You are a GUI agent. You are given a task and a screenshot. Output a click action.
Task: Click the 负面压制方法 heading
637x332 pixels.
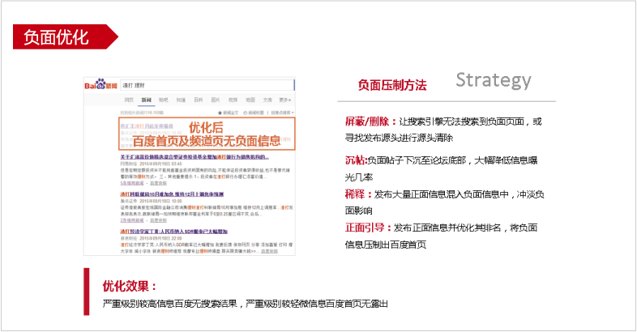tap(392, 84)
